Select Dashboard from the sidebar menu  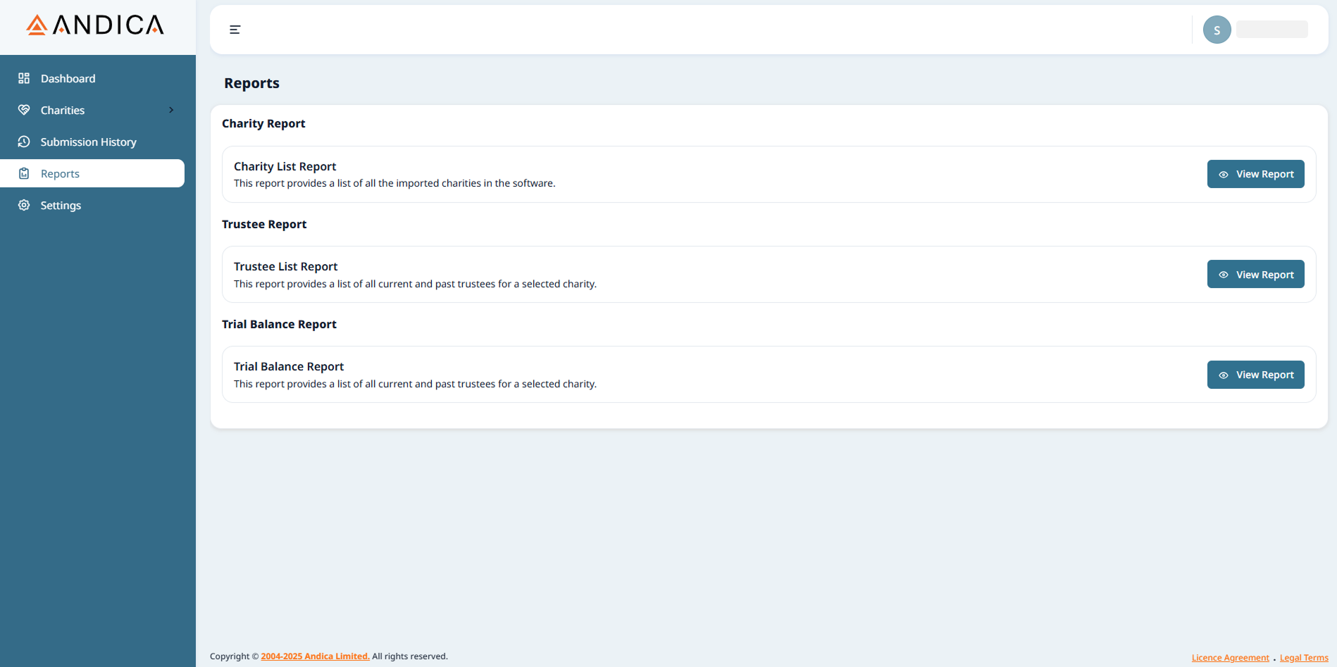(x=68, y=77)
